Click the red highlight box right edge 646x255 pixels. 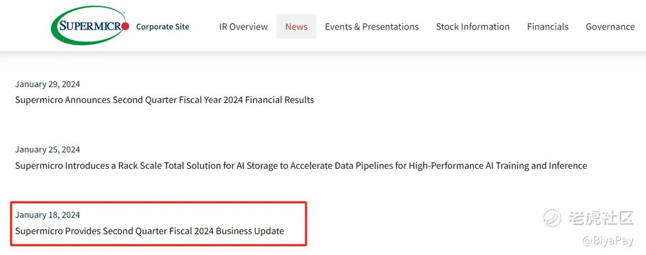pos(307,223)
